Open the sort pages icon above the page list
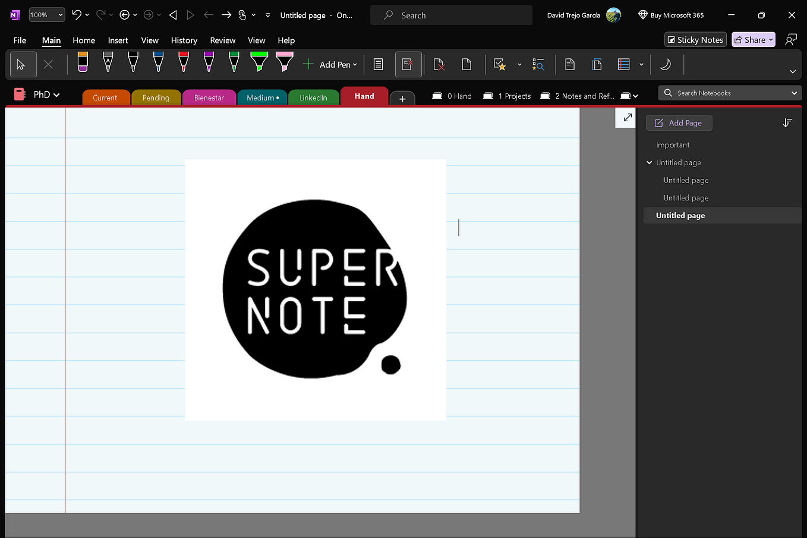Viewport: 807px width, 538px height. pos(787,122)
